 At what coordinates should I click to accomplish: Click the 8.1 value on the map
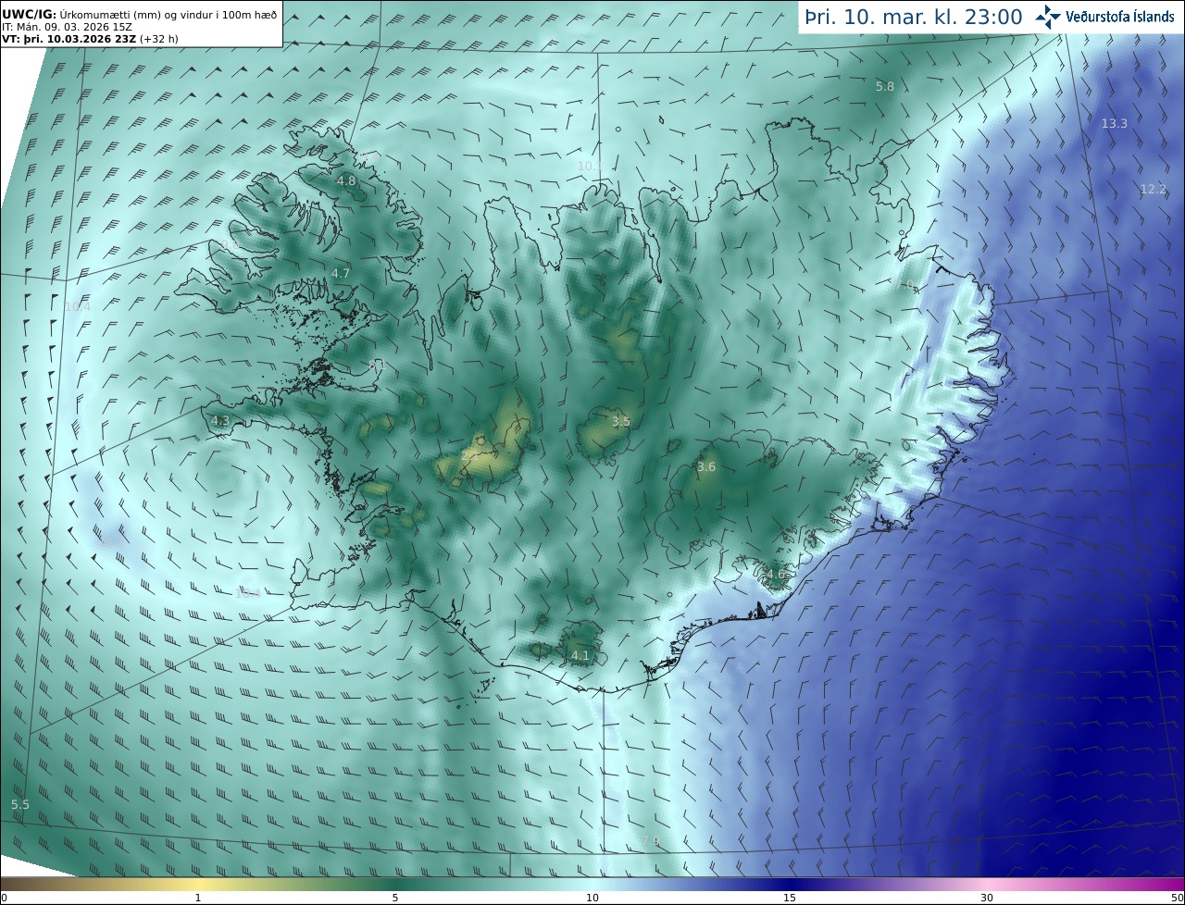376,366
